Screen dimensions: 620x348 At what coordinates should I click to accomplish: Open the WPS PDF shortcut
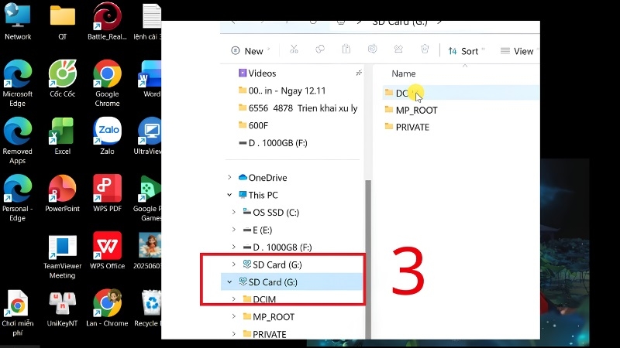(107, 193)
